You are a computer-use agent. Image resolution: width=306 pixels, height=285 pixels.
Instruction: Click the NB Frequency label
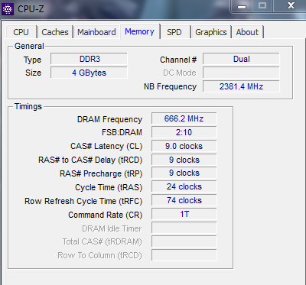(170, 86)
